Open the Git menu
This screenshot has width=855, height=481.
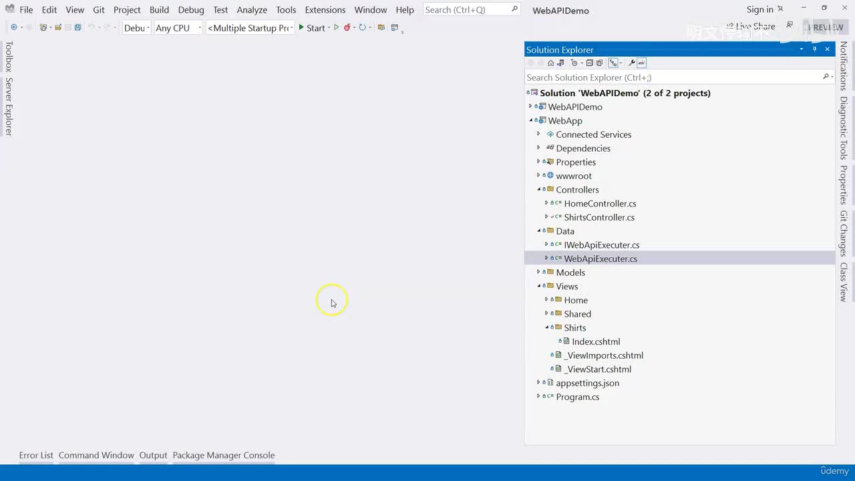[x=99, y=9]
